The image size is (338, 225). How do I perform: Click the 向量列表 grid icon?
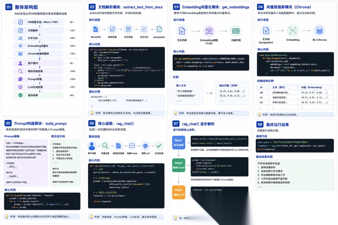236,31
